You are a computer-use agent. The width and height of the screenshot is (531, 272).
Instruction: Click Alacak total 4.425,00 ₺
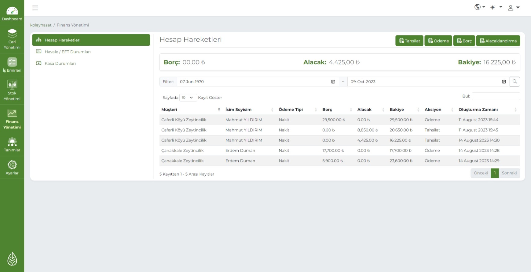[x=331, y=62]
